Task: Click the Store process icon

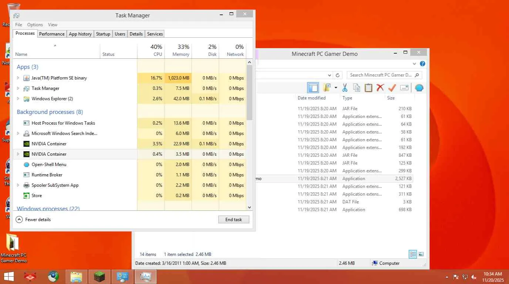Action: click(x=26, y=196)
